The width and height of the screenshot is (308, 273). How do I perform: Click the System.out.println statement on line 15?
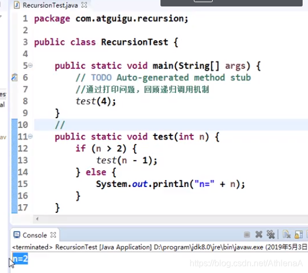[x=170, y=184]
